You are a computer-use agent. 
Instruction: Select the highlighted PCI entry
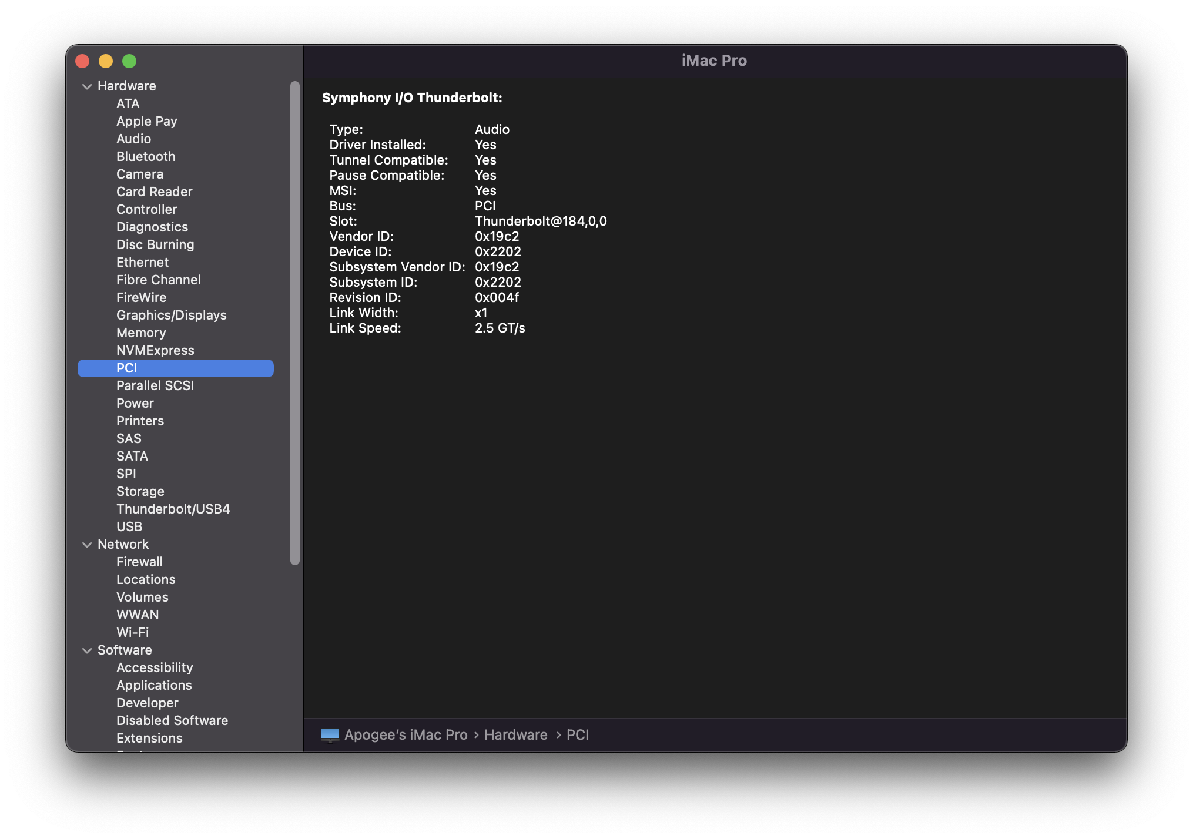point(176,368)
